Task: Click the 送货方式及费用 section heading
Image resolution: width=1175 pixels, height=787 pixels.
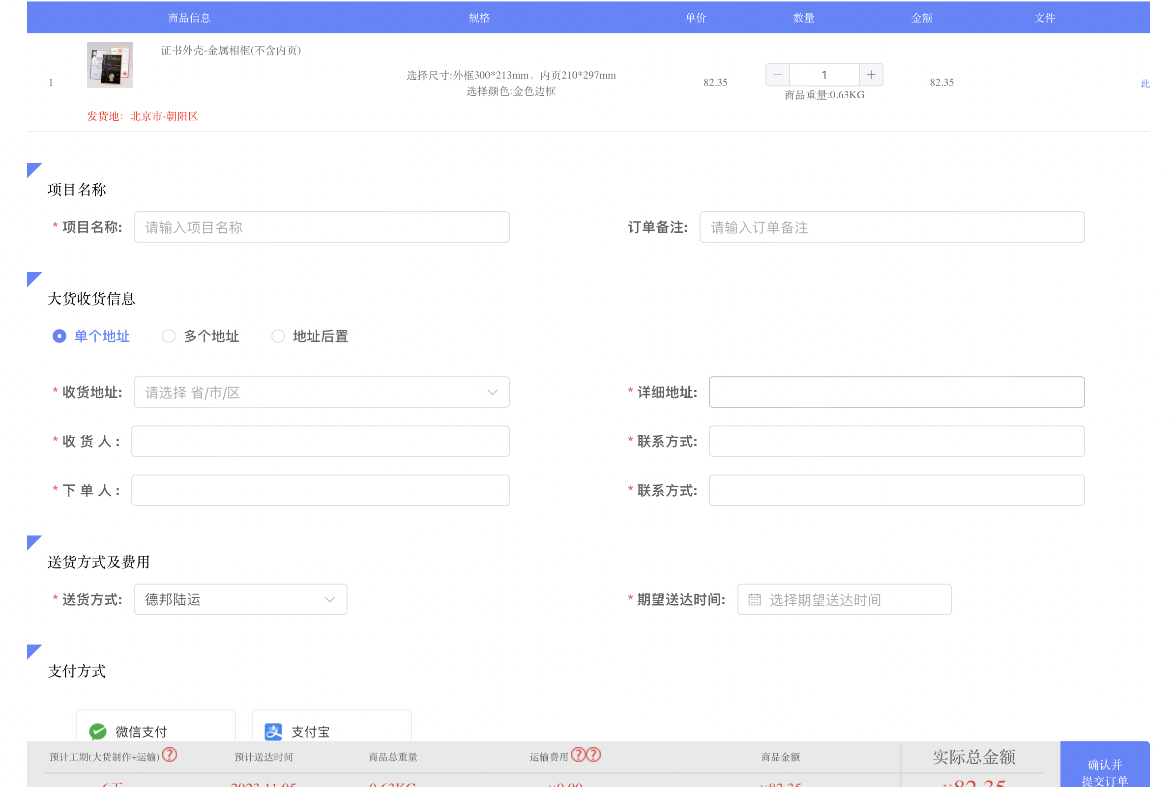Action: coord(99,562)
